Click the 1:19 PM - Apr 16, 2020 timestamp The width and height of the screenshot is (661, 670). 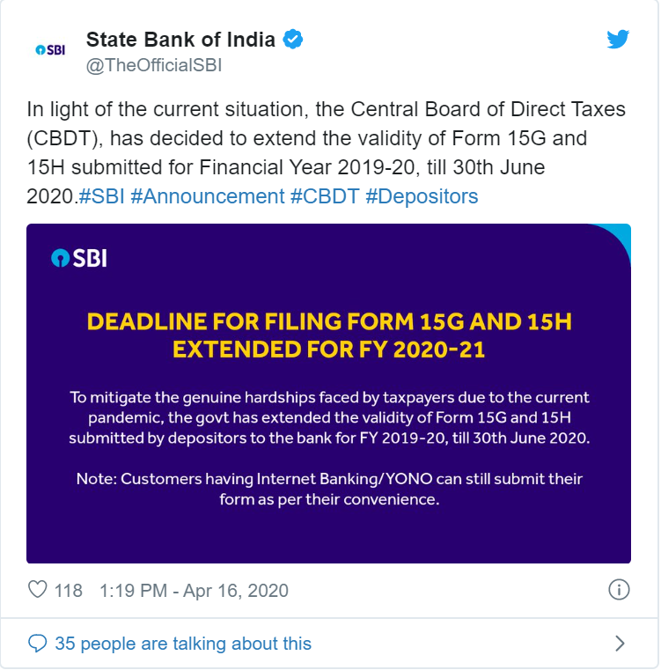tap(194, 590)
